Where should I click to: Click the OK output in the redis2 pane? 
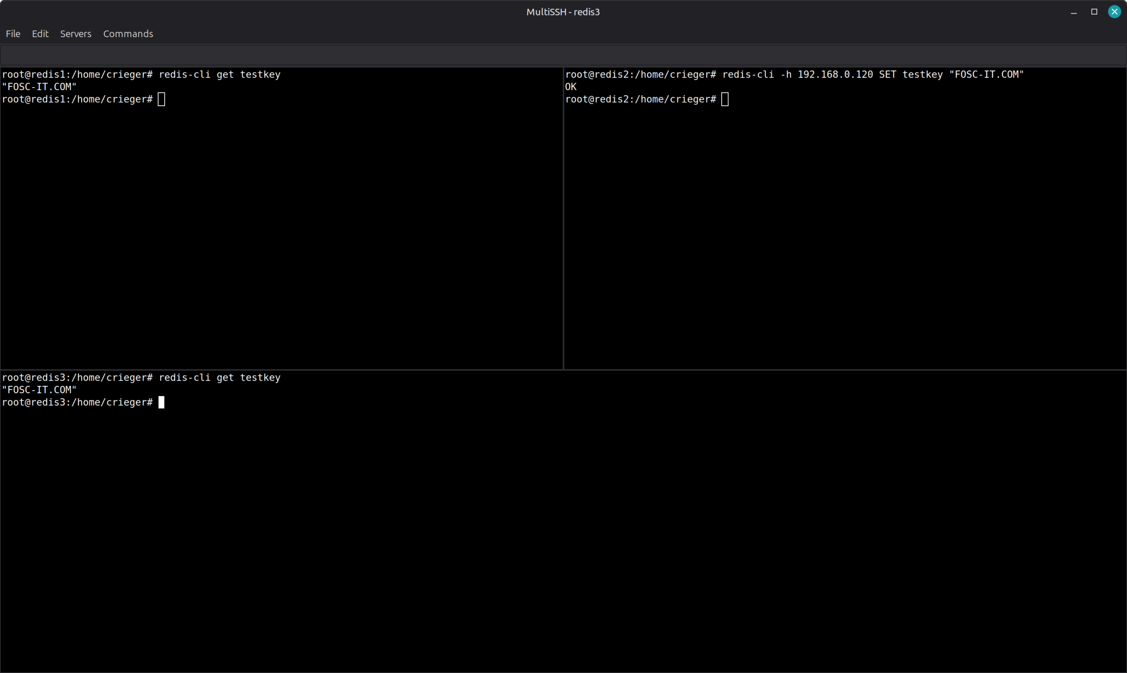click(x=571, y=87)
